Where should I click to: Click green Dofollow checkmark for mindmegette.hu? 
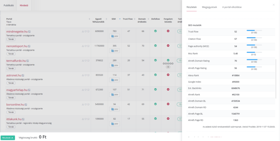coord(155,31)
